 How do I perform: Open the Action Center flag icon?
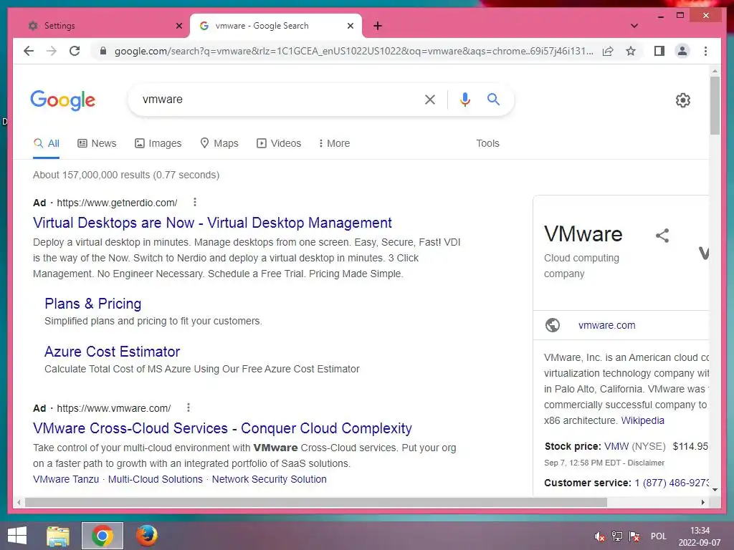(x=635, y=536)
